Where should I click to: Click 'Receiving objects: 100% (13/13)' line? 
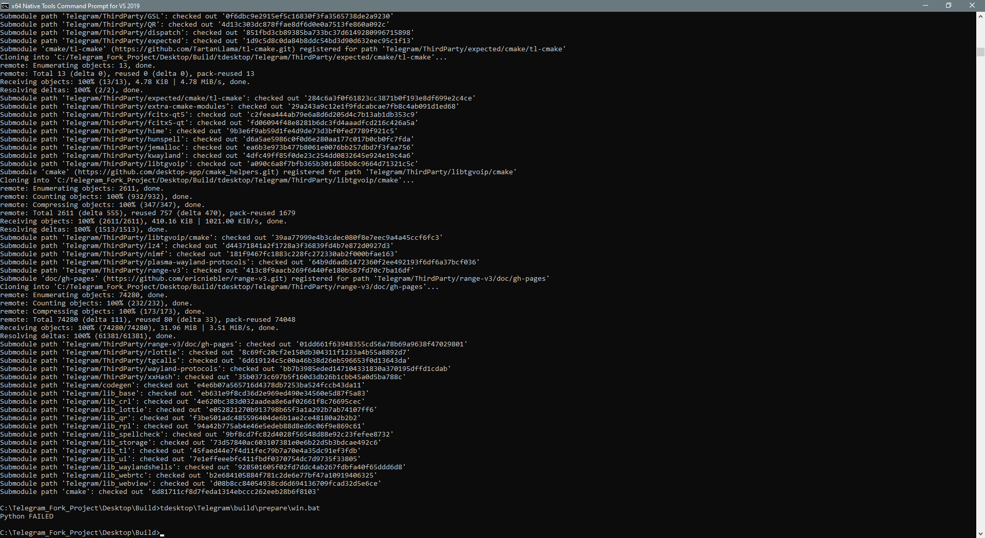pyautogui.click(x=125, y=82)
